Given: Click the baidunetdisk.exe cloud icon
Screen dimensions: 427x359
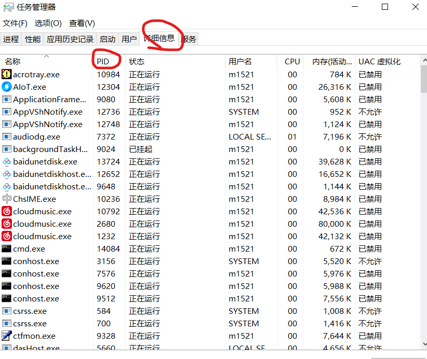Looking at the screenshot, I should (x=7, y=161).
